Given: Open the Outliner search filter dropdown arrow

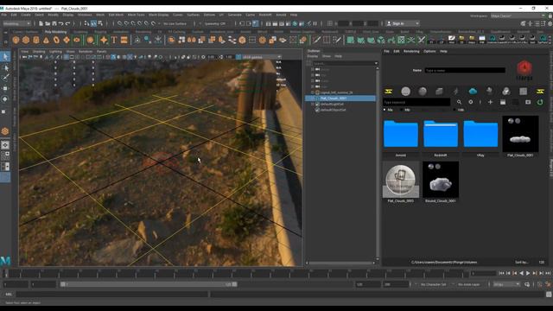Looking at the screenshot, I should tap(376, 63).
